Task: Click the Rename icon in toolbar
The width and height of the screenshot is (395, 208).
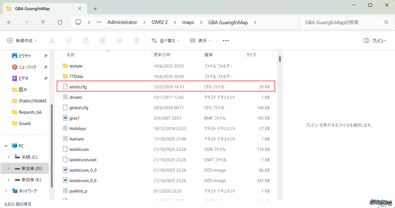Action: click(103, 41)
